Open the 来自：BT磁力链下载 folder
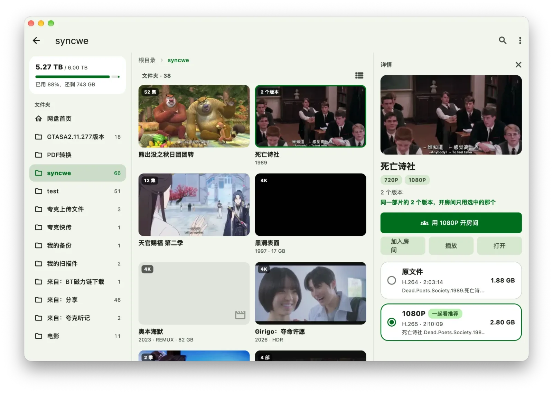The height and width of the screenshot is (393, 553). (77, 282)
